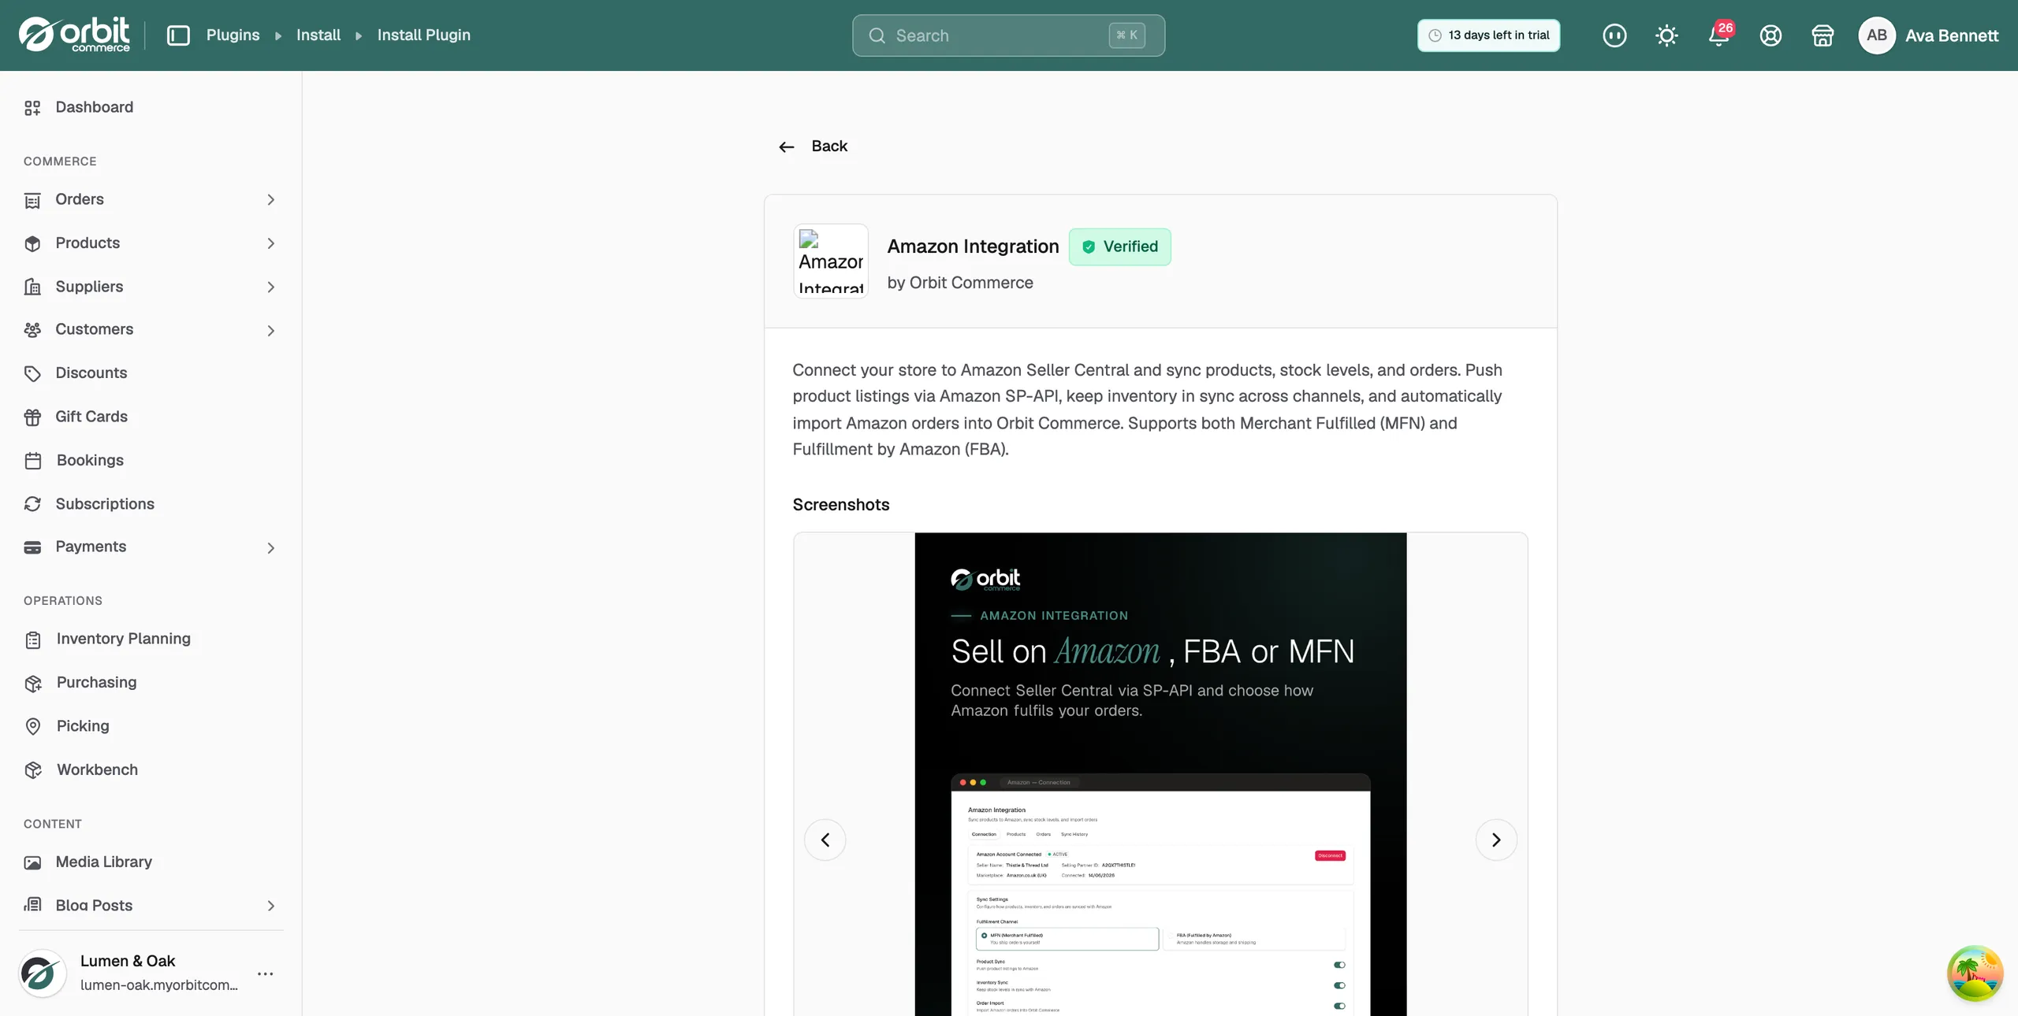Expand the Blog Posts submenu chevron
Image resolution: width=2018 pixels, height=1016 pixels.
click(270, 906)
